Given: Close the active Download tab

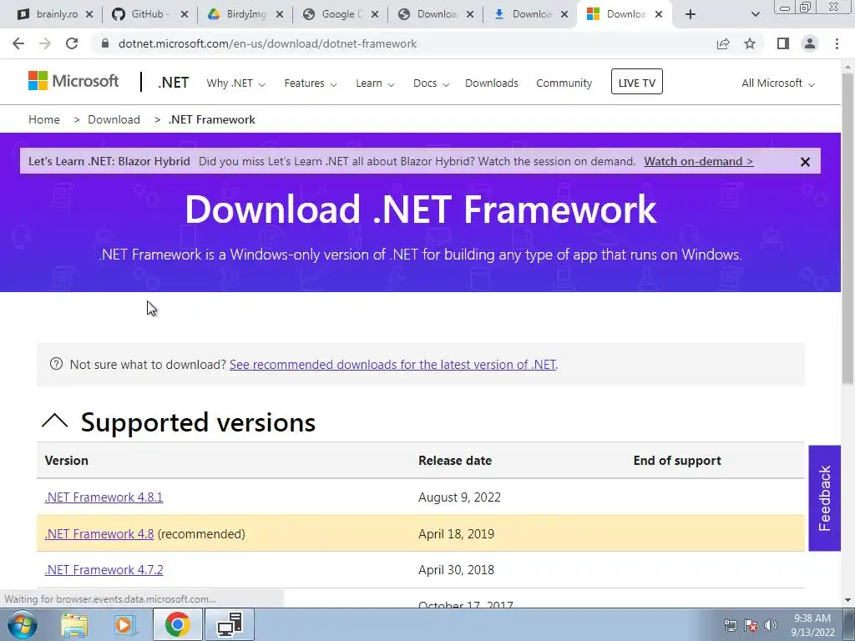Looking at the screenshot, I should point(659,15).
